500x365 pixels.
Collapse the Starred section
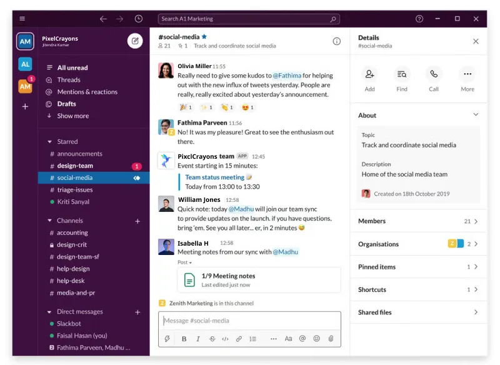[x=49, y=141]
